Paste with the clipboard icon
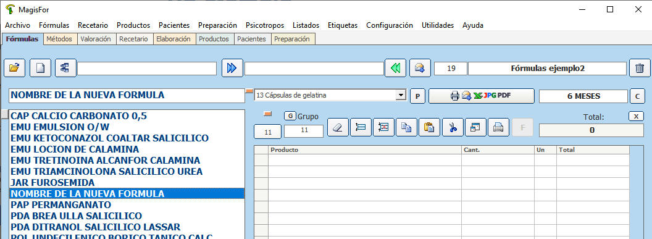 coord(430,128)
